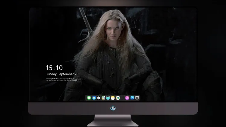
Task: Launch the Weather app from the dock
Action: [94, 98]
